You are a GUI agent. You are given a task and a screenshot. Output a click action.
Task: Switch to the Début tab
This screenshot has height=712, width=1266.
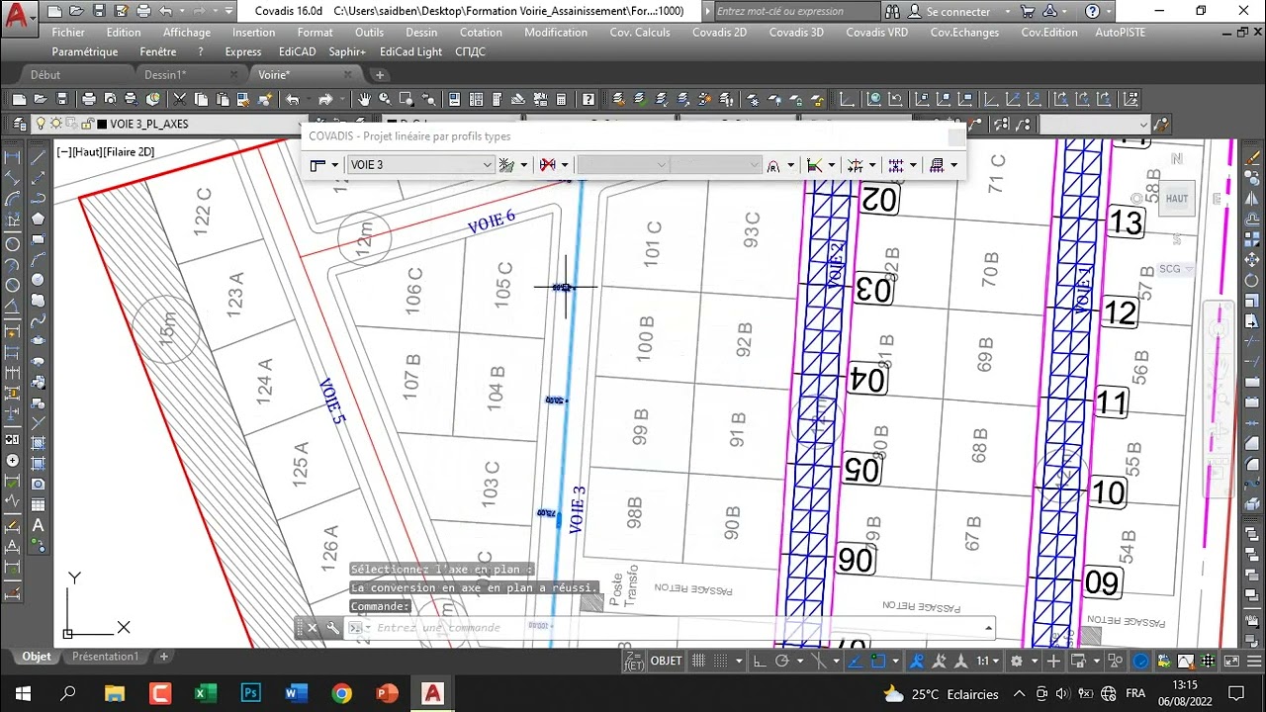45,74
